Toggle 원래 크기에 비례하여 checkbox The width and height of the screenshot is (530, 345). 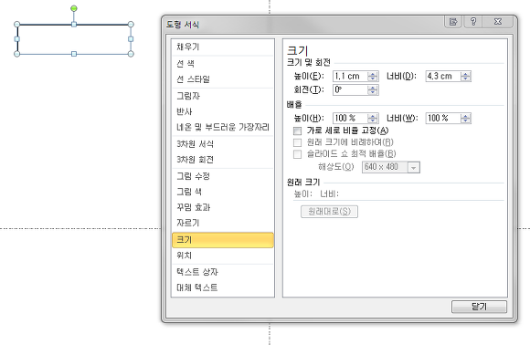[298, 142]
